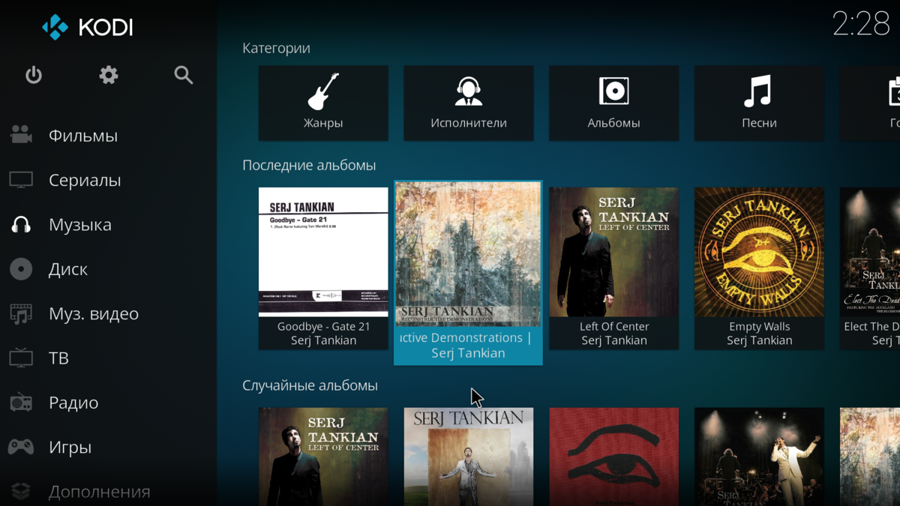Image resolution: width=900 pixels, height=506 pixels.
Task: Click the 2:28 clock display
Action: click(862, 24)
